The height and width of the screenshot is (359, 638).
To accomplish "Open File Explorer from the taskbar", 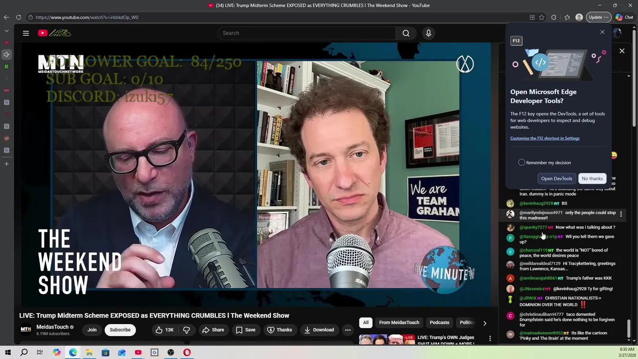I will pos(89,353).
